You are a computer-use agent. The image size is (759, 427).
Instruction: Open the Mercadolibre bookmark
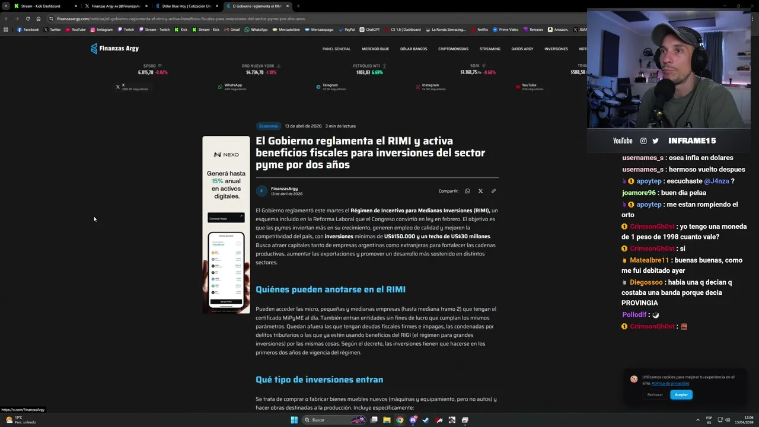pyautogui.click(x=286, y=30)
